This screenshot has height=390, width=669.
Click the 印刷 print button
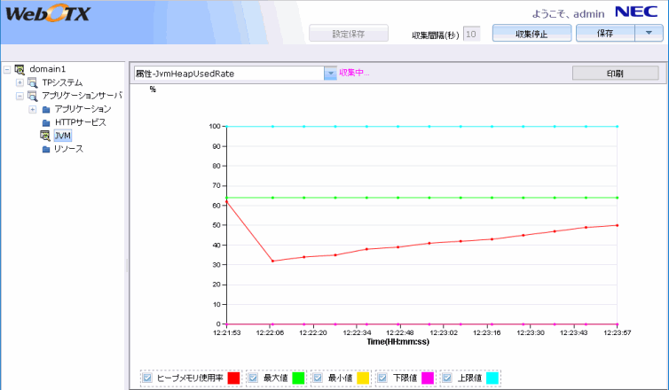point(614,73)
